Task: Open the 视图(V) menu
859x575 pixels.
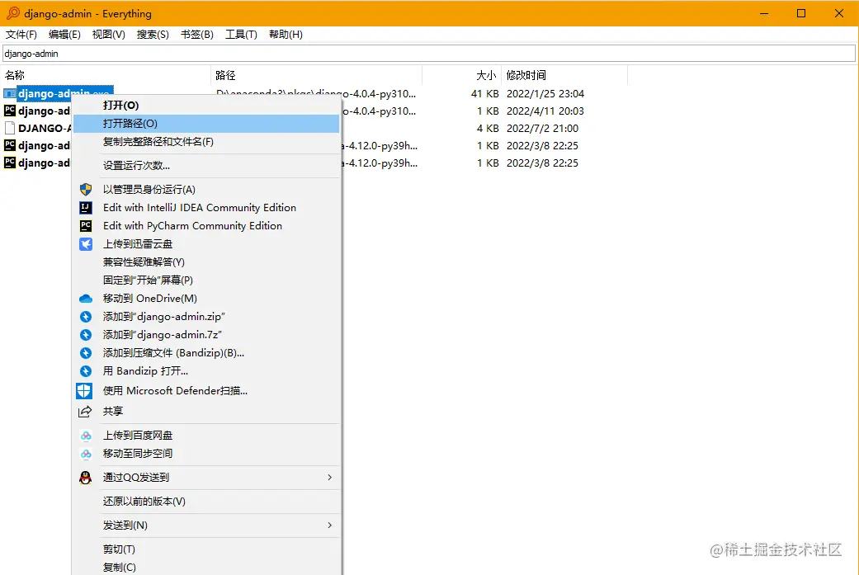Action: pos(108,35)
